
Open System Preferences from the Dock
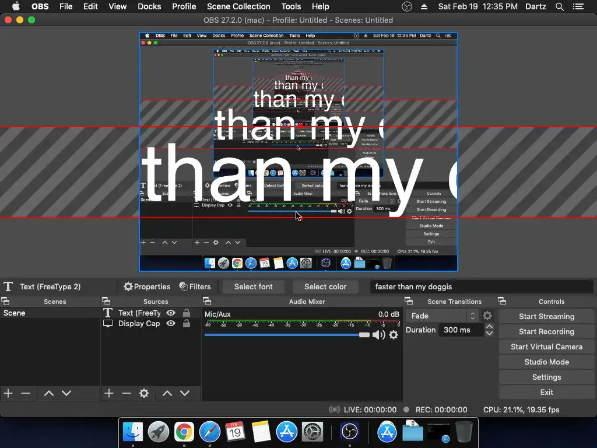(312, 432)
